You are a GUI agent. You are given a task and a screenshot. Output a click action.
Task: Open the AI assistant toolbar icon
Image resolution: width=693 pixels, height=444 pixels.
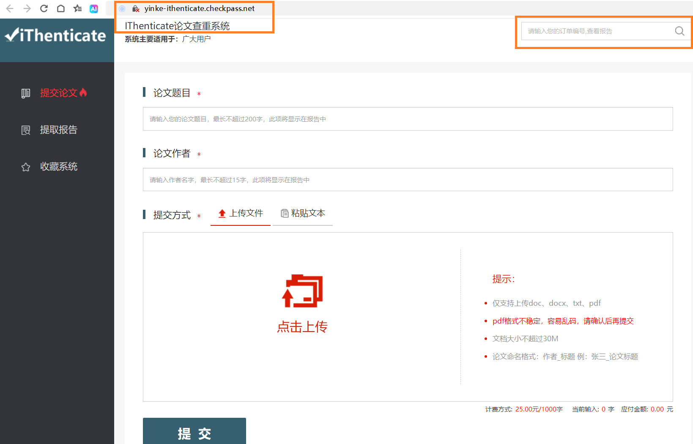[94, 8]
